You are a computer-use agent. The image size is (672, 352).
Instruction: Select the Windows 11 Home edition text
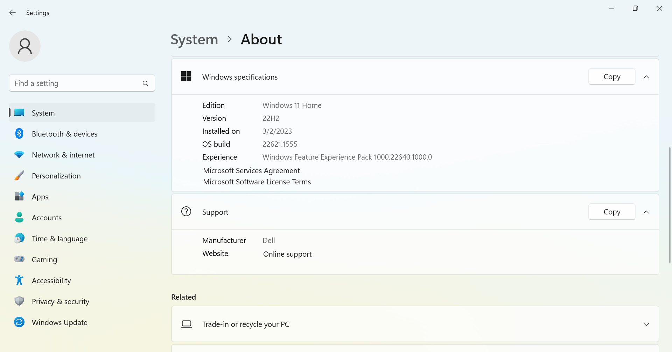click(x=292, y=105)
